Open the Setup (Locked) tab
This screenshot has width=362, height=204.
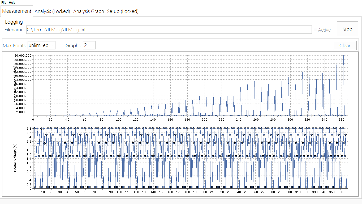click(x=123, y=11)
